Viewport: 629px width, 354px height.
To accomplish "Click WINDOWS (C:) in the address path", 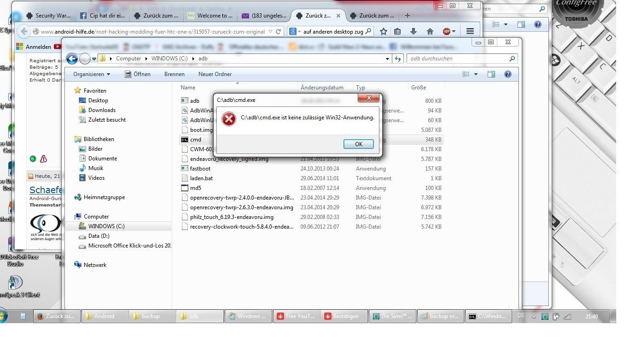I will (170, 59).
